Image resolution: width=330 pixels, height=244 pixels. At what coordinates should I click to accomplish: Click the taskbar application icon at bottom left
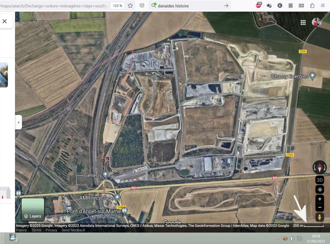13,238
